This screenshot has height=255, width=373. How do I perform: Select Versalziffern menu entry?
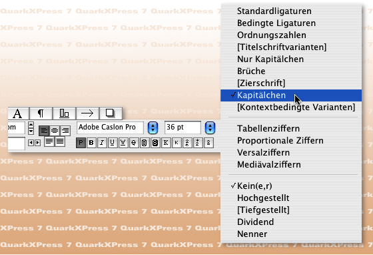291,152
